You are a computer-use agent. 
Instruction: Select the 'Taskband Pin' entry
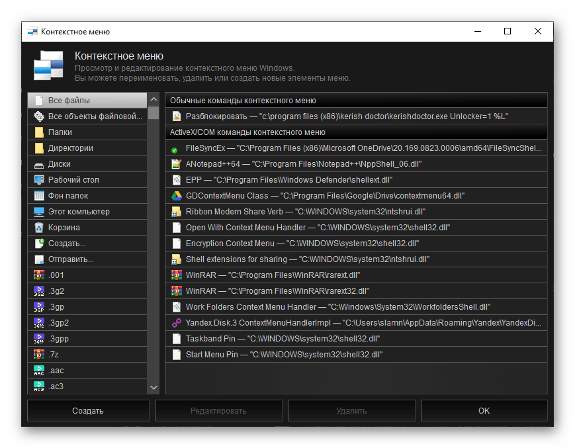(x=356, y=339)
